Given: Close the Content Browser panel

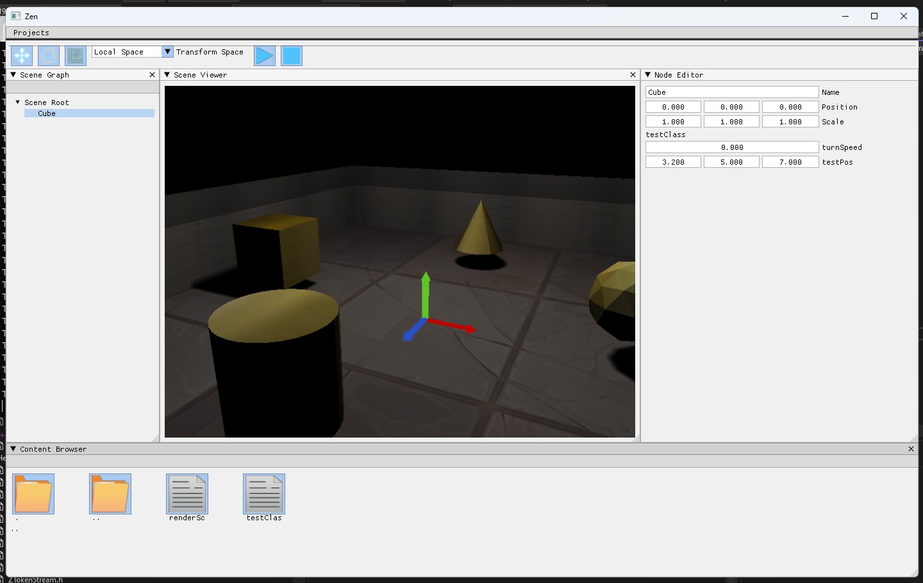Looking at the screenshot, I should pos(911,449).
